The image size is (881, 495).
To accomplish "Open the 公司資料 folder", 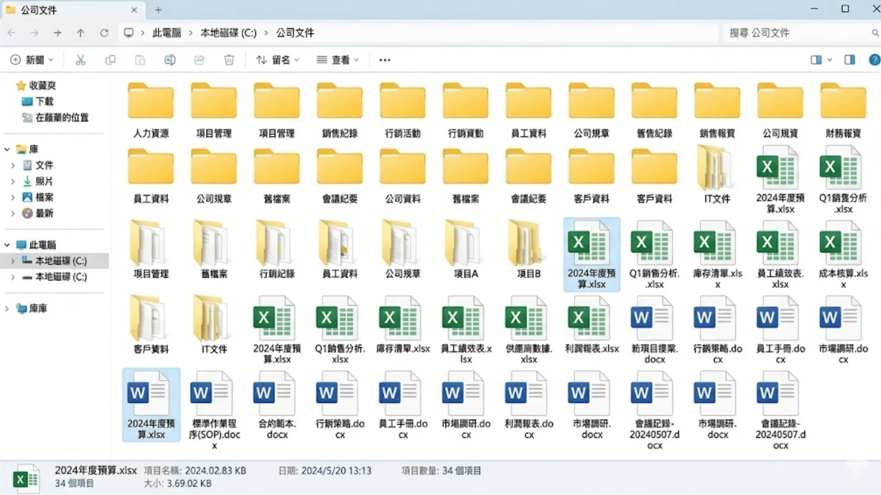I will [x=403, y=176].
